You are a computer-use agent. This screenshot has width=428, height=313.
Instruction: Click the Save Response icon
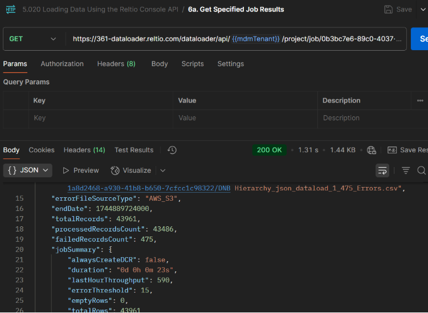392,150
